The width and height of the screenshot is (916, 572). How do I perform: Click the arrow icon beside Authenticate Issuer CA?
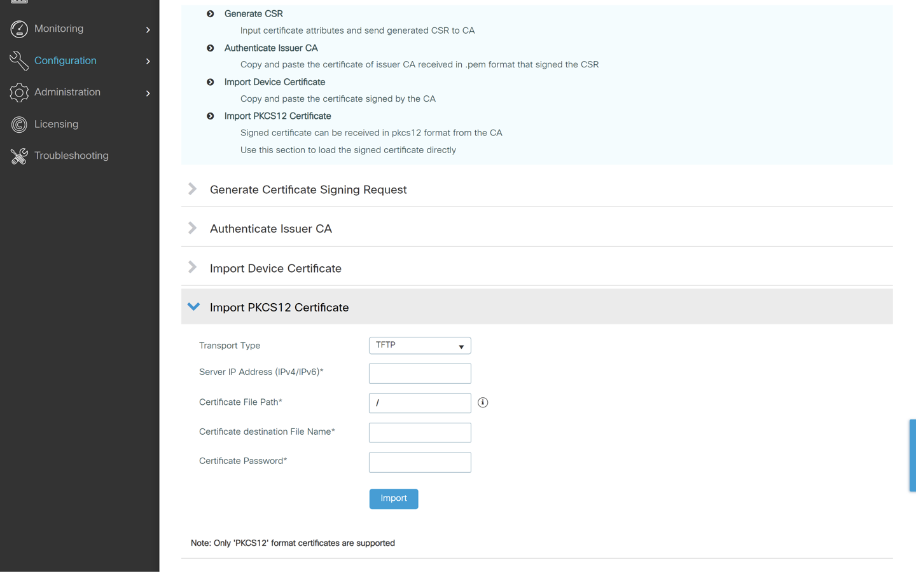(x=210, y=48)
